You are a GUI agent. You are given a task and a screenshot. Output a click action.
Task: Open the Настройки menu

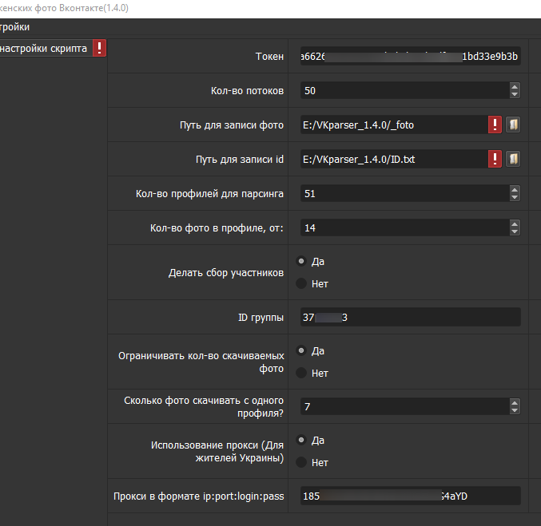[x=15, y=27]
